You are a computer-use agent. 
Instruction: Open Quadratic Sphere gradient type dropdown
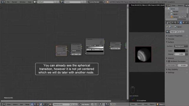pyautogui.click(x=61, y=53)
